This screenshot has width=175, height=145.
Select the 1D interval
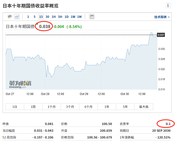[x=67, y=17]
